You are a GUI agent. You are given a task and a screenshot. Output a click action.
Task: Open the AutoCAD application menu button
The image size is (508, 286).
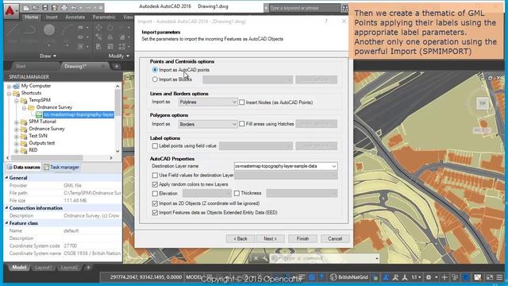click(x=11, y=11)
